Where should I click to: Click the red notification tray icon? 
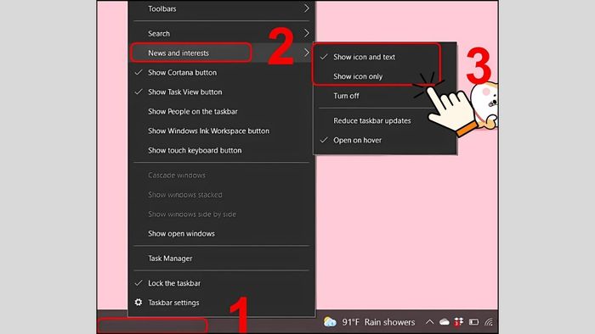pos(459,322)
